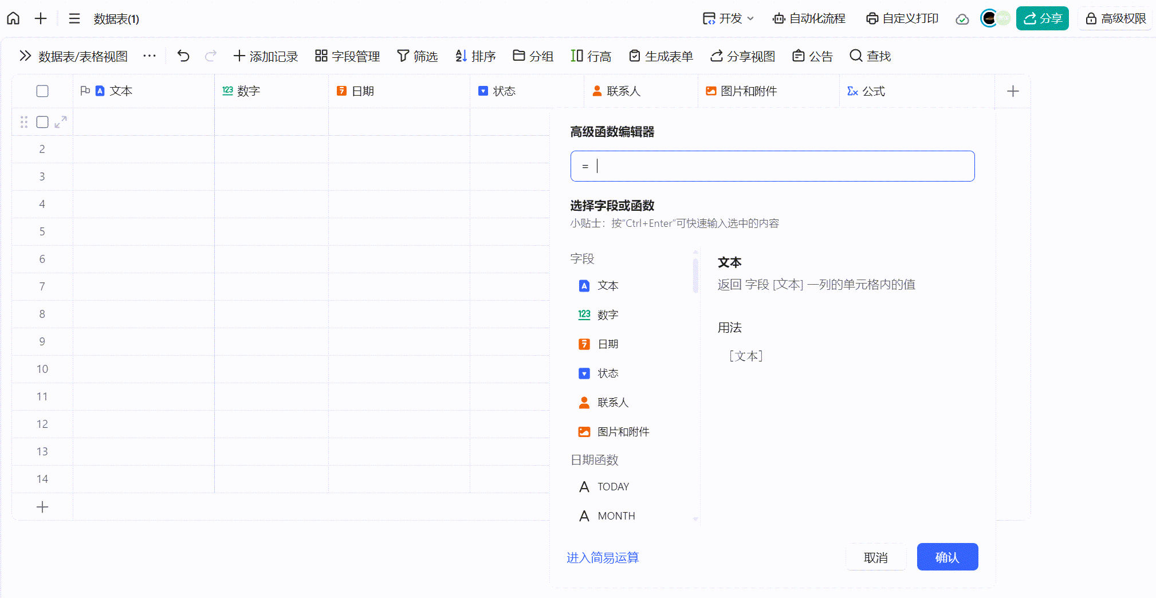
Task: Expand the 开发 dropdown menu
Action: point(728,18)
